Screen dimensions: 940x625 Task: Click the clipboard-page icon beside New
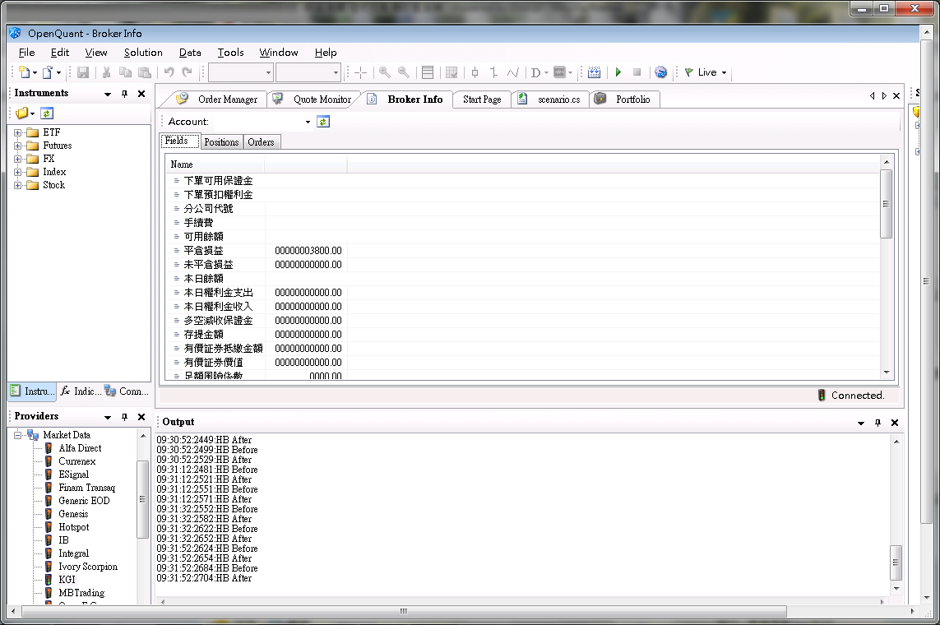48,72
